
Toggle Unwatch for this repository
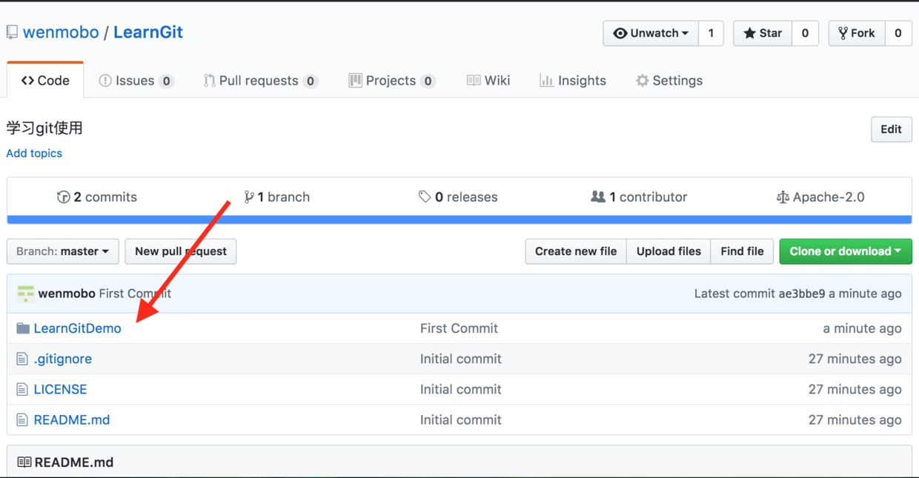click(x=651, y=33)
